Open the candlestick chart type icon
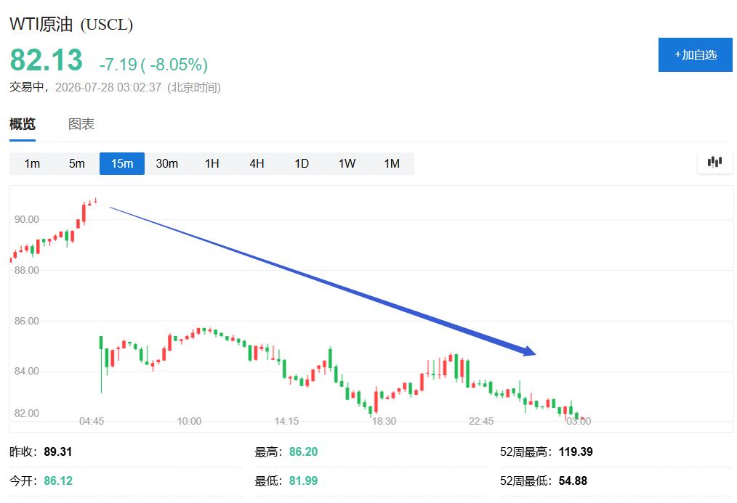Image resolution: width=737 pixels, height=503 pixels. pos(714,163)
